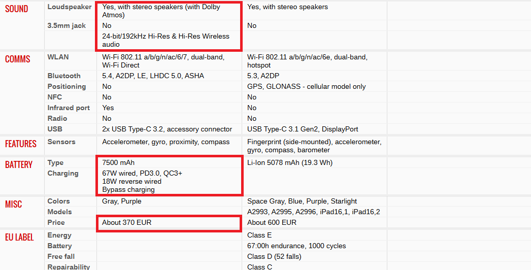Open the Price label link
The width and height of the screenshot is (531, 270).
tap(56, 223)
